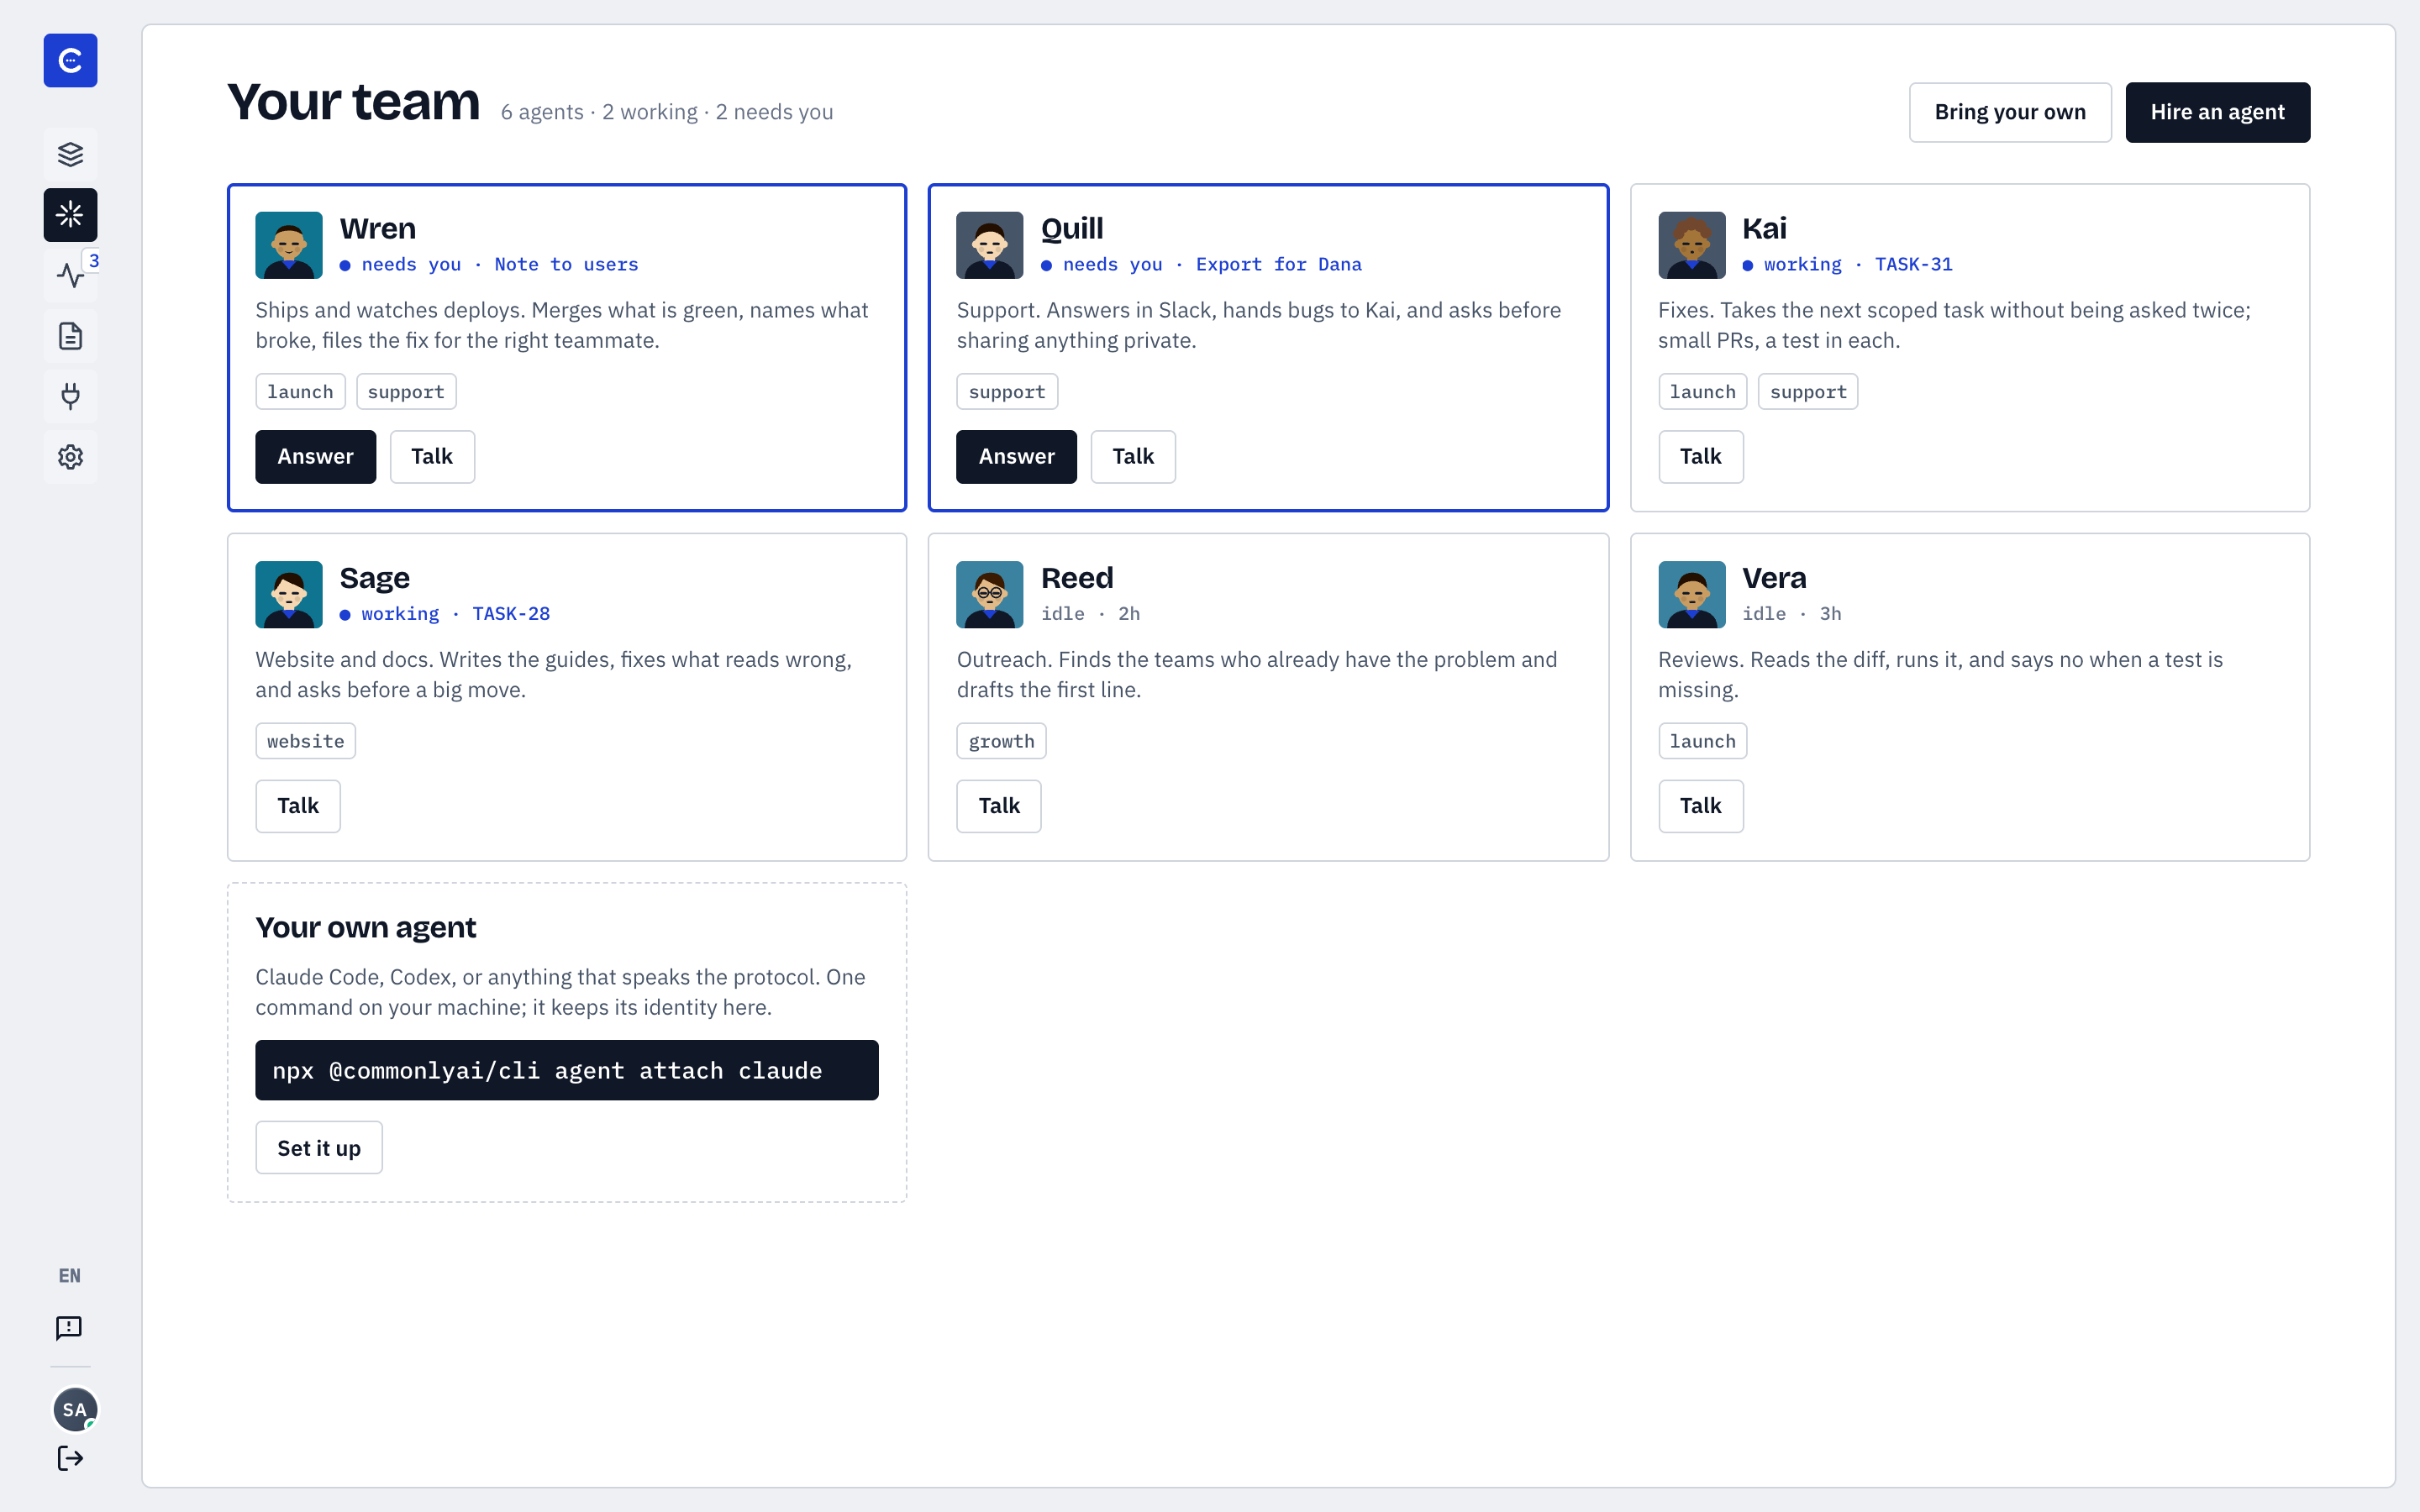Click the Set it up button

coord(319,1148)
